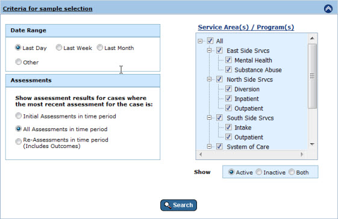Show Inactive programs radio option

(259, 172)
